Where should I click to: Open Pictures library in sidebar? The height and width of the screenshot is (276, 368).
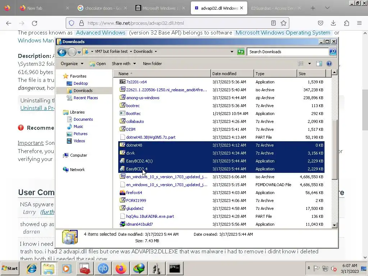(x=80, y=134)
